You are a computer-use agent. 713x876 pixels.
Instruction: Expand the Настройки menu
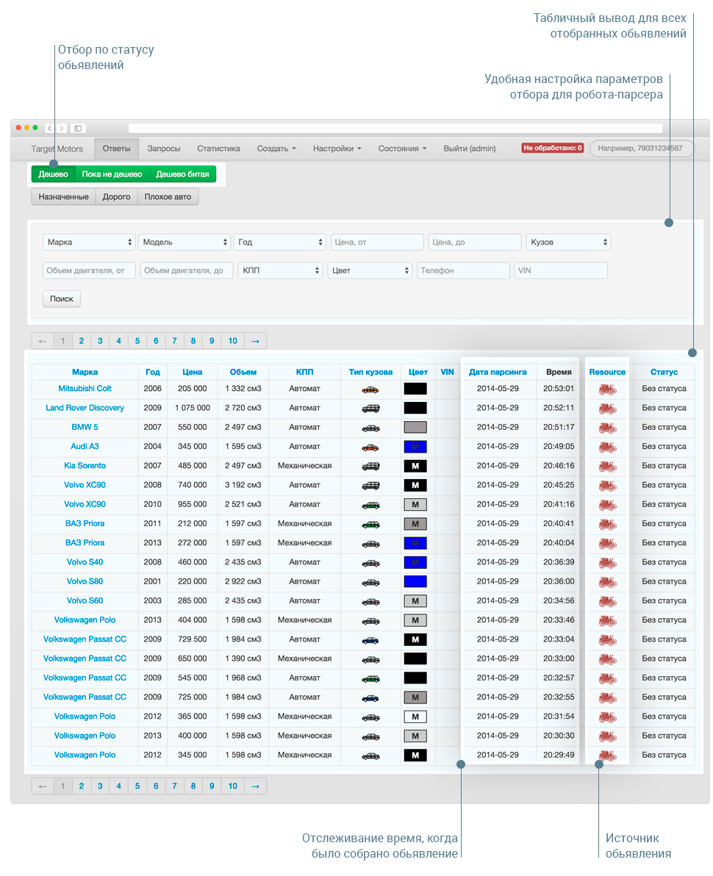(x=337, y=148)
